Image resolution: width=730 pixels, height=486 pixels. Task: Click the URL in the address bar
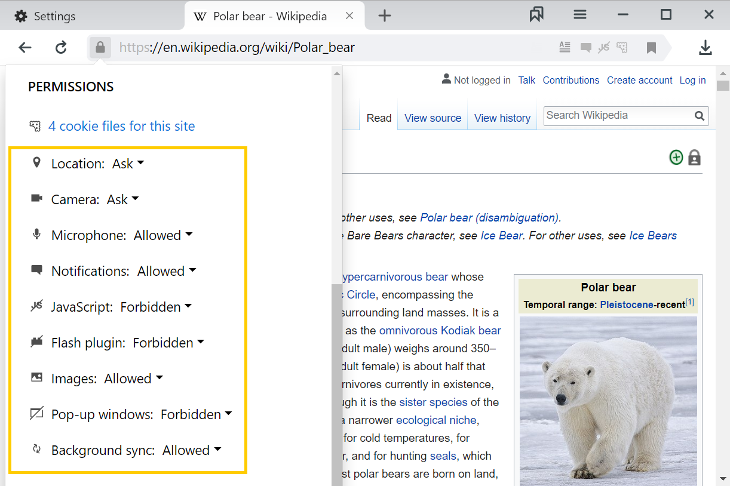(x=237, y=47)
